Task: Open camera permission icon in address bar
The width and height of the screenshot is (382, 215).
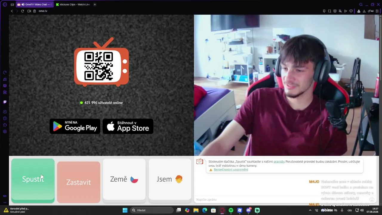Action: [29, 11]
